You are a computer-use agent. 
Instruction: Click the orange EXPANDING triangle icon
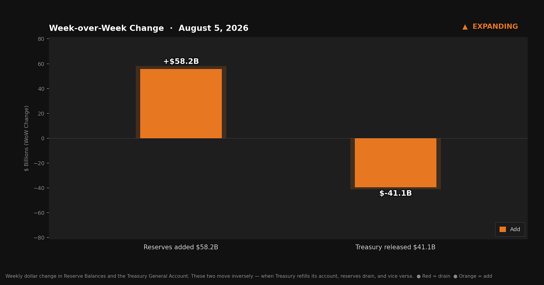[465, 27]
